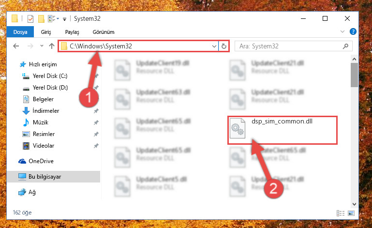372x228 pixels.
Task: Expand the address bar history dropdown
Action: [214, 46]
